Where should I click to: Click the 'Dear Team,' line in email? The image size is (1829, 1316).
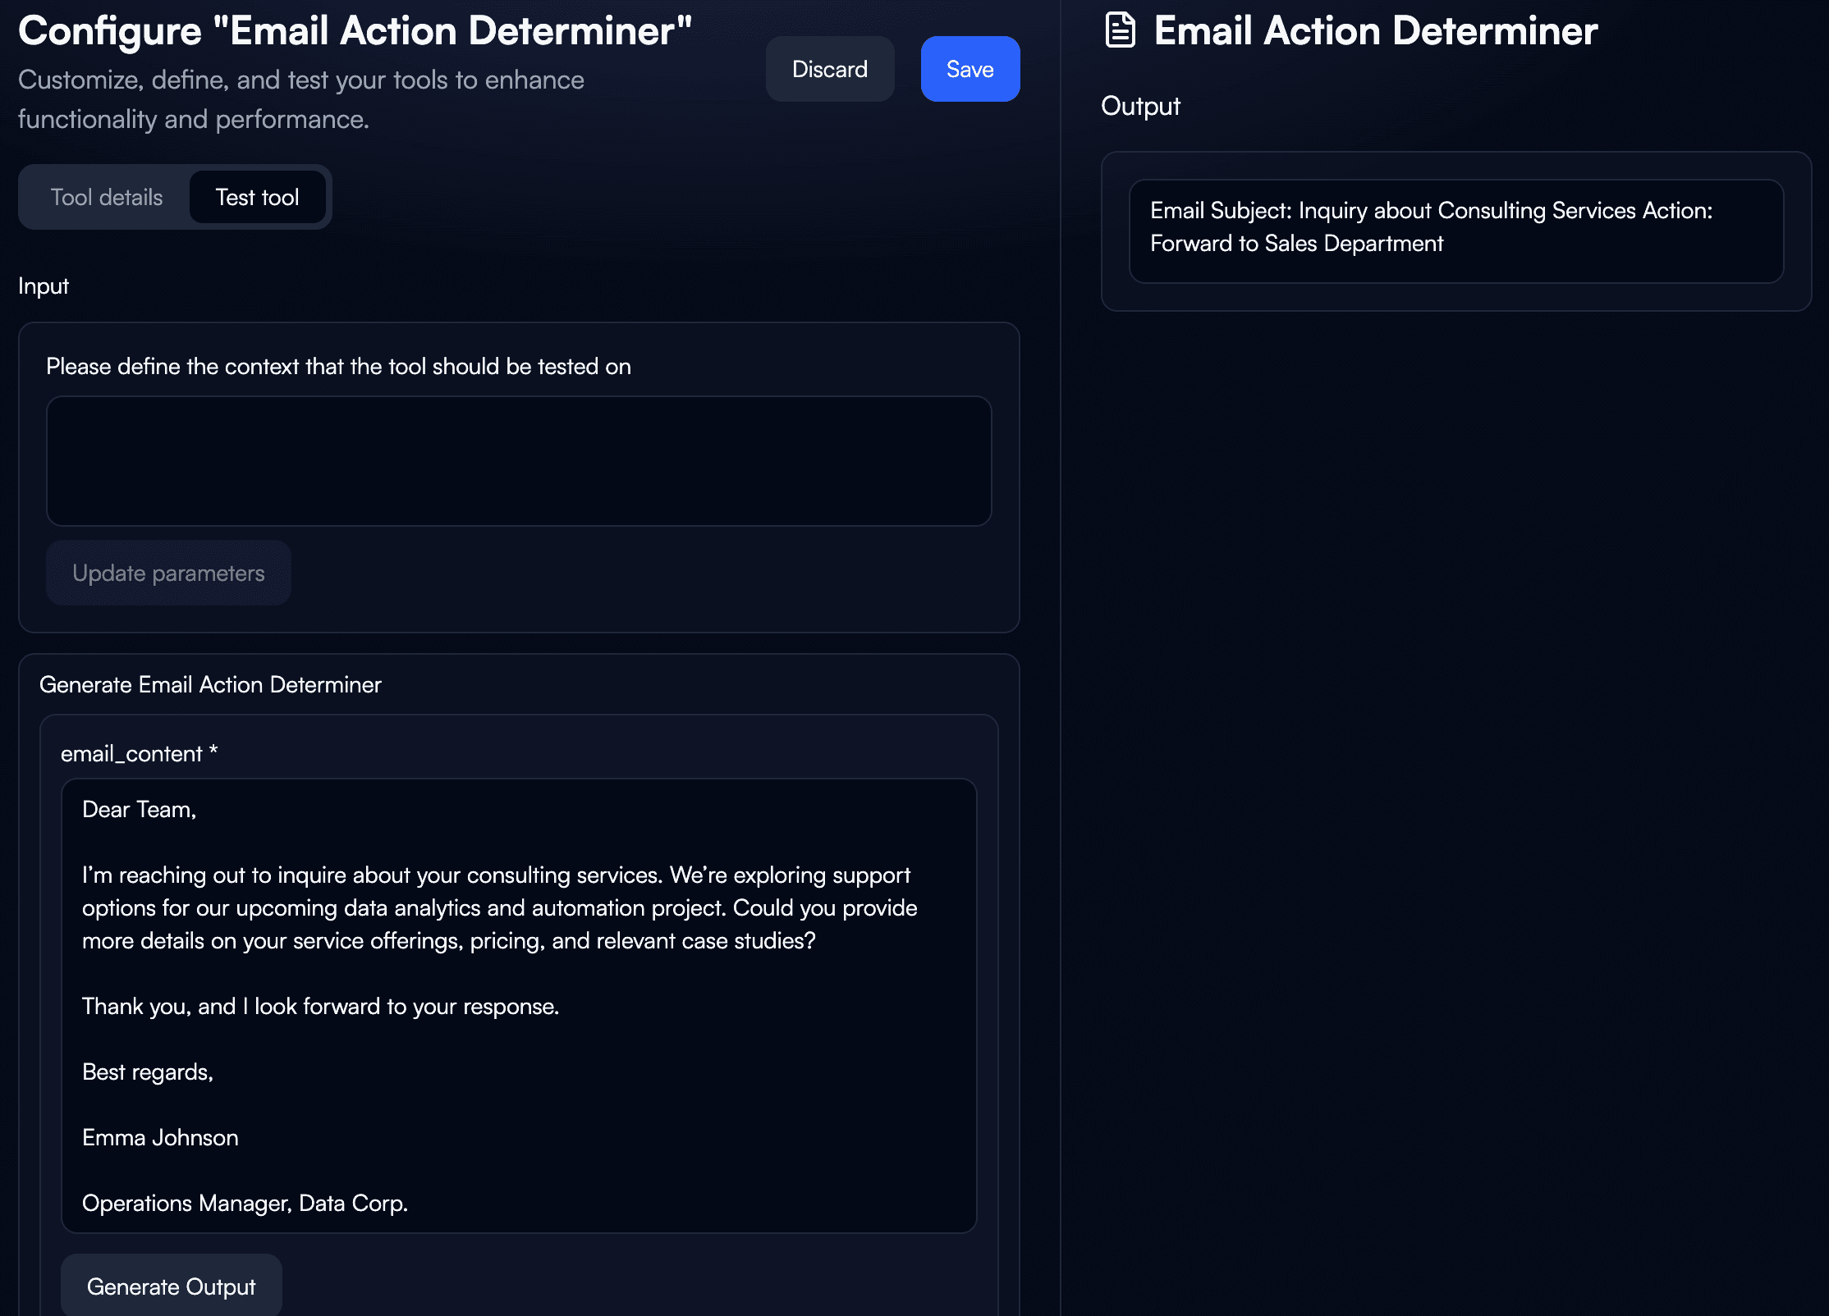click(140, 810)
